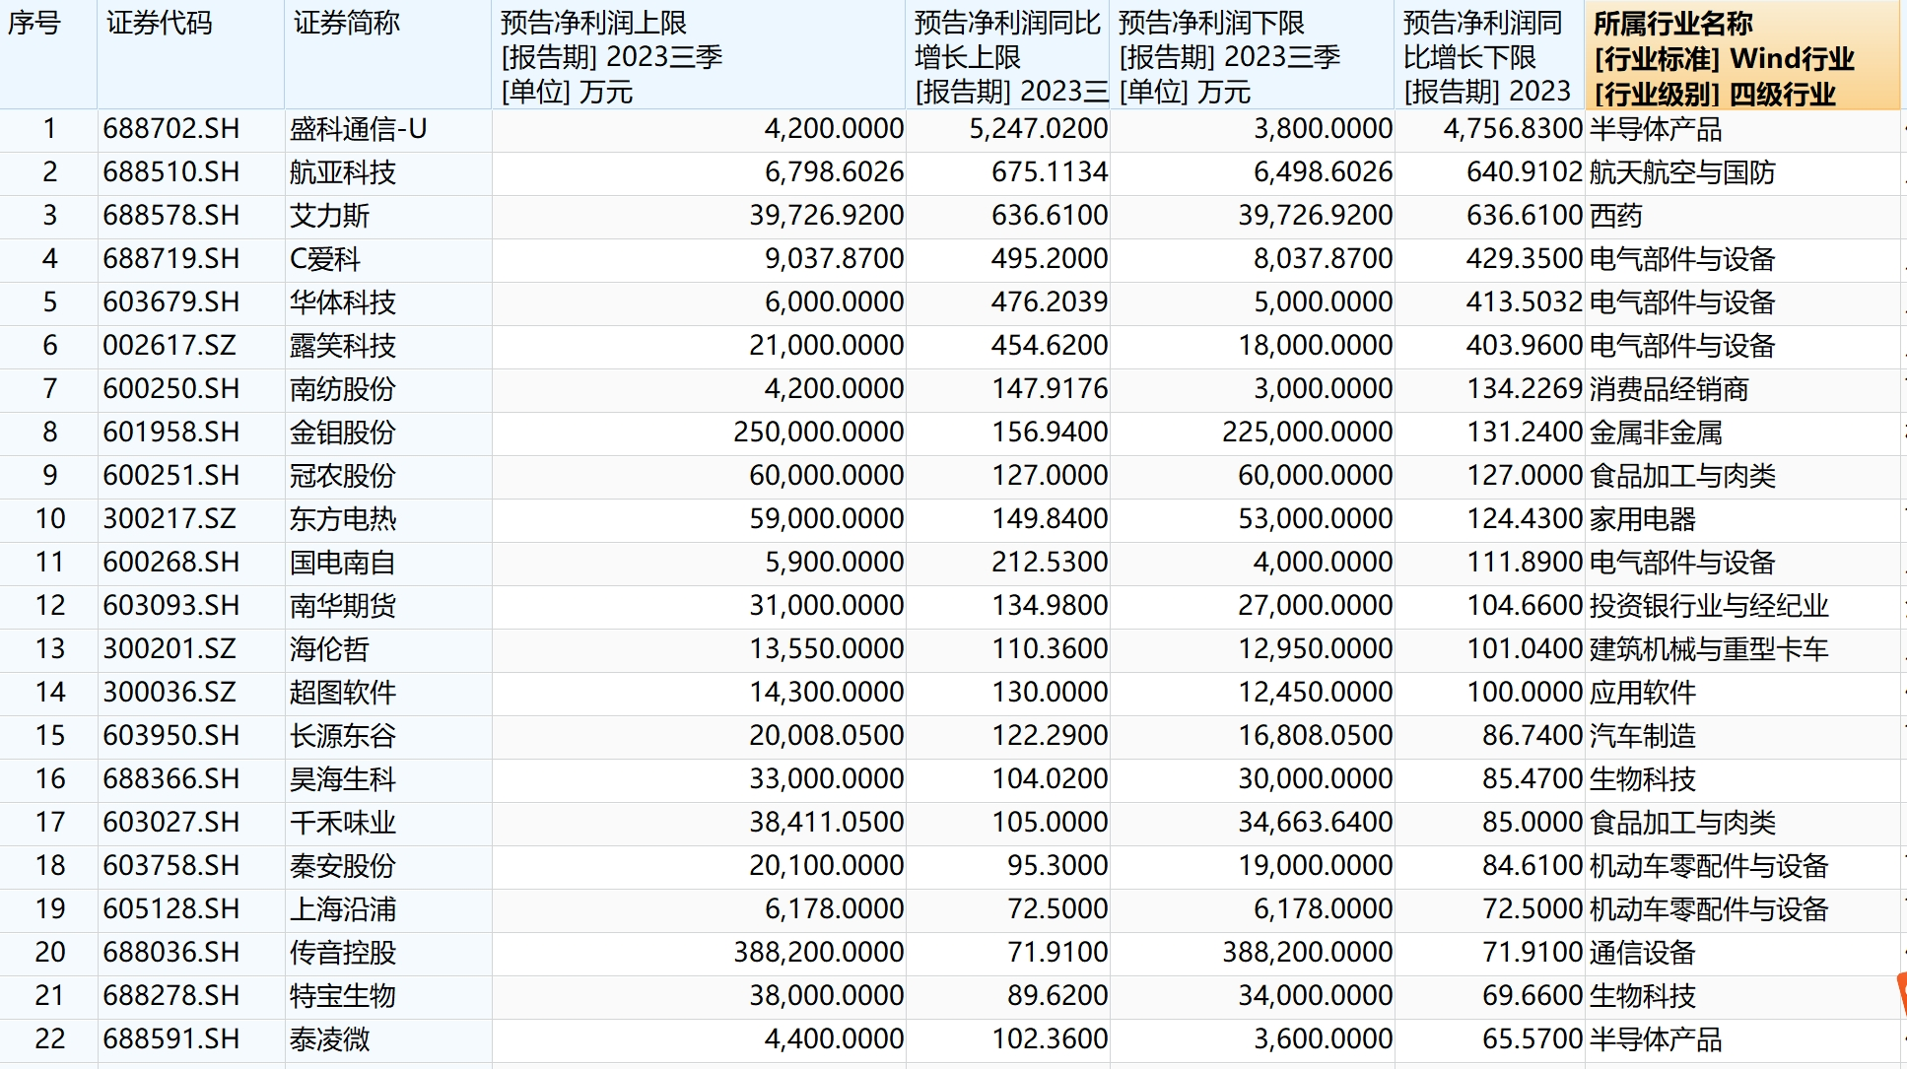The height and width of the screenshot is (1069, 1907).
Task: Click the 建筑机械与重型卡车 industry cell
Action: (1708, 649)
